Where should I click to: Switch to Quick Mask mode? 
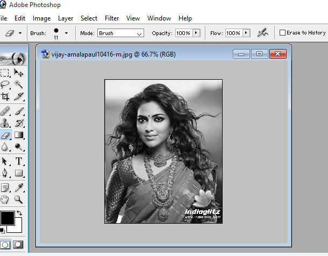18,244
